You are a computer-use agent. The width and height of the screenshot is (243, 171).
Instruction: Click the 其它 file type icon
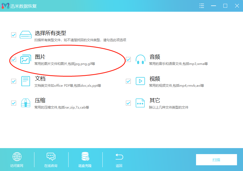[140, 103]
